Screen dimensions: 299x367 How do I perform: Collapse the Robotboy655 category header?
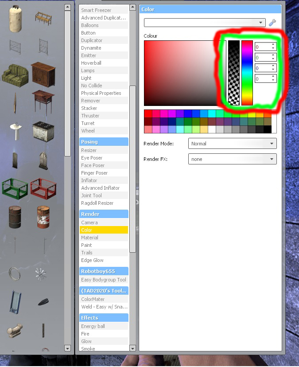[x=104, y=271]
